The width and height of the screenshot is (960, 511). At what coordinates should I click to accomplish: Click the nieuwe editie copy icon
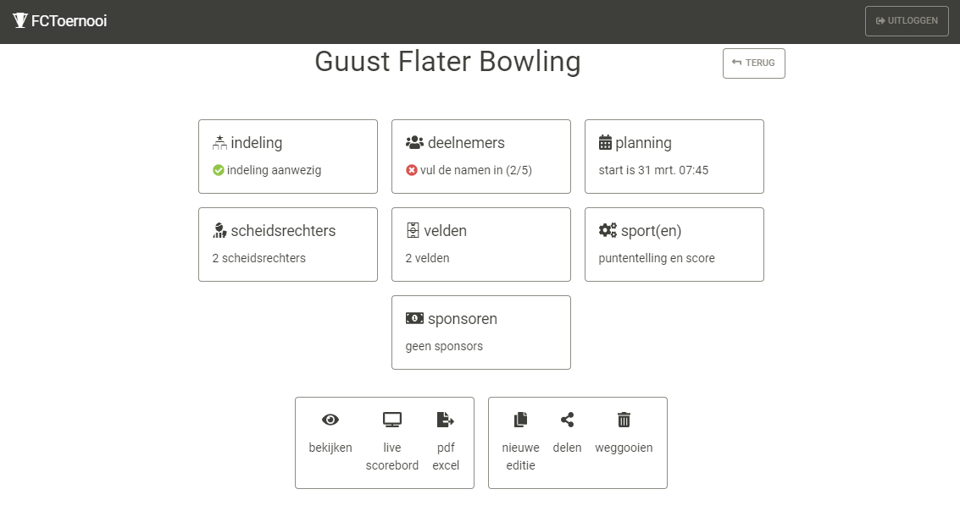[x=520, y=420]
